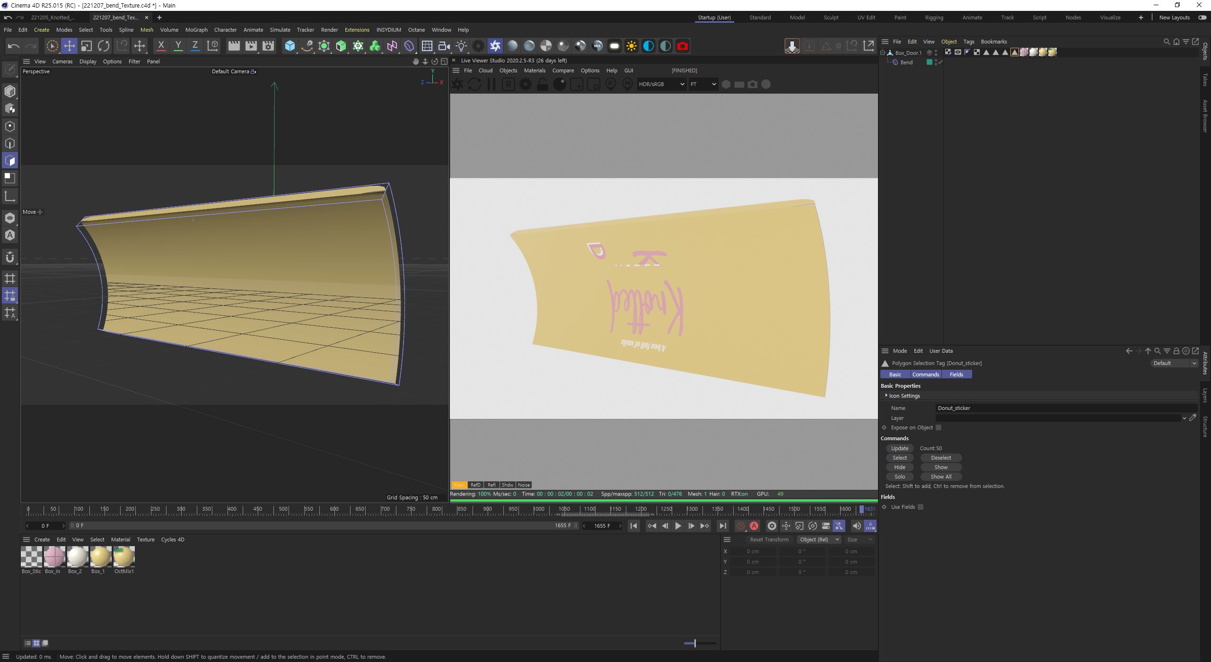Viewport: 1211px width, 662px height.
Task: Open the Default mode dropdown in Attributes
Action: point(1174,363)
